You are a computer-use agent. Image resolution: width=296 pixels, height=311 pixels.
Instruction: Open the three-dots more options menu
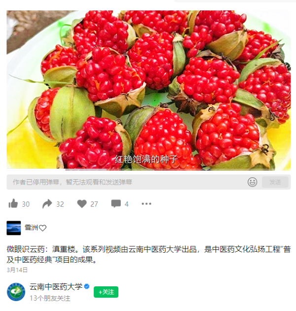(147, 204)
